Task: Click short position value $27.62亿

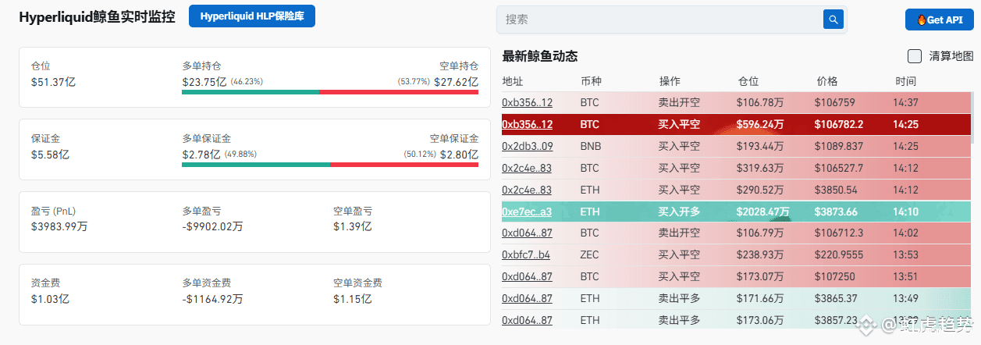Action: [x=457, y=81]
